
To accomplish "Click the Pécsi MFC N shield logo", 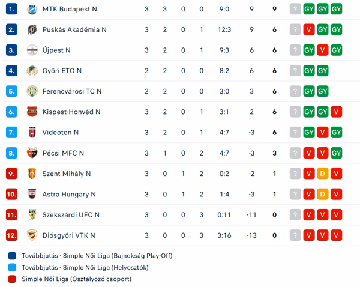I will (x=32, y=153).
